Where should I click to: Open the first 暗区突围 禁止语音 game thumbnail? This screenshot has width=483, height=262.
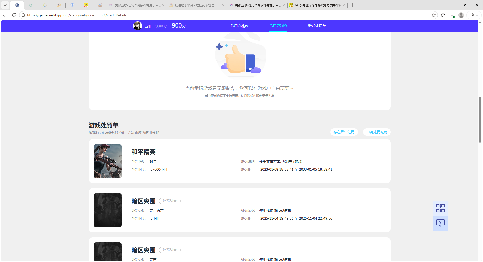[108, 210]
